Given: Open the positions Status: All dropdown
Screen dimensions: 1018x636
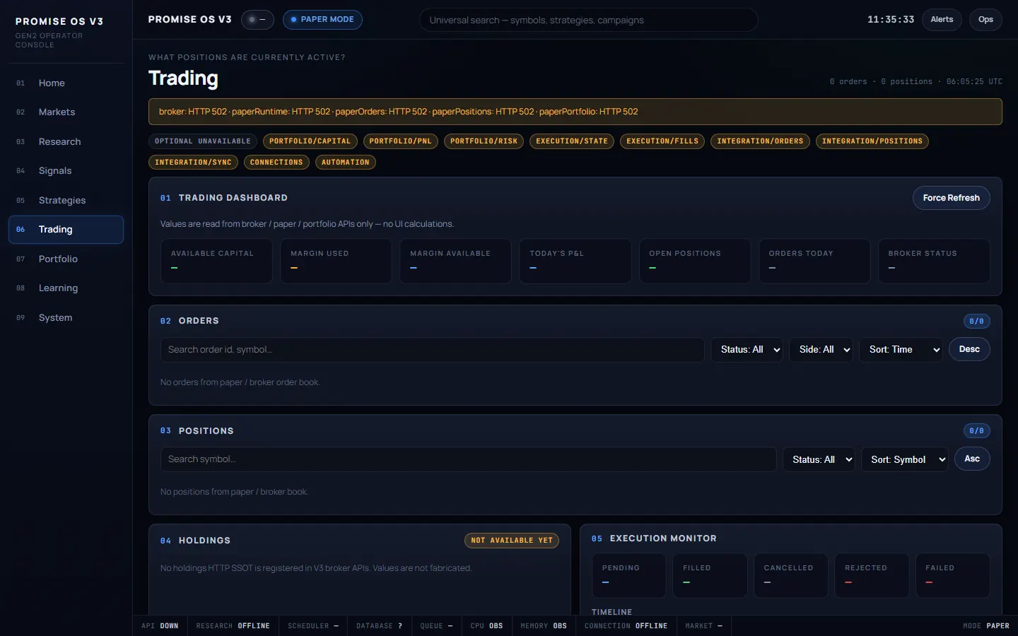Looking at the screenshot, I should pyautogui.click(x=819, y=459).
